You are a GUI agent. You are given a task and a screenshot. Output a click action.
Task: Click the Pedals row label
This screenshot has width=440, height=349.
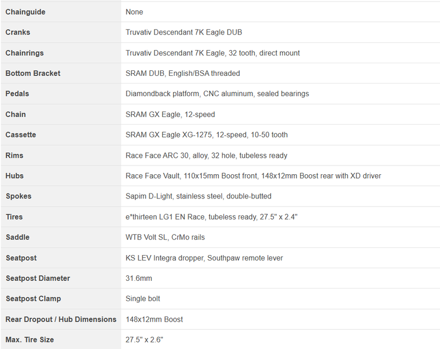(16, 93)
